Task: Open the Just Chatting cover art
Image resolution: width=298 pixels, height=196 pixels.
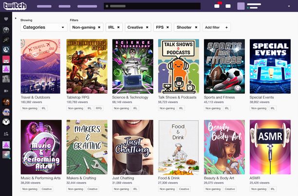Action: point(132,147)
